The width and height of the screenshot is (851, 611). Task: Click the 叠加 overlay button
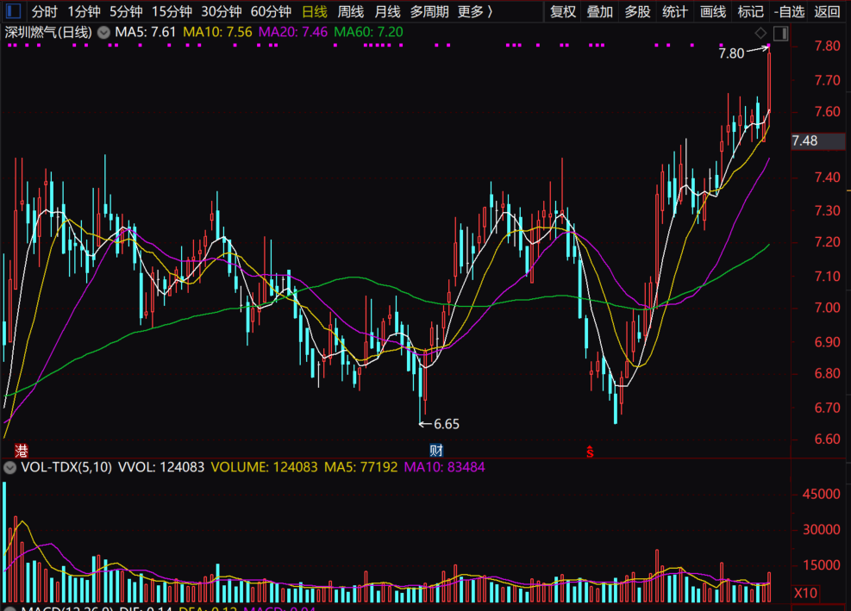coord(600,11)
